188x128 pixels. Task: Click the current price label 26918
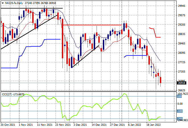[x=181, y=83]
